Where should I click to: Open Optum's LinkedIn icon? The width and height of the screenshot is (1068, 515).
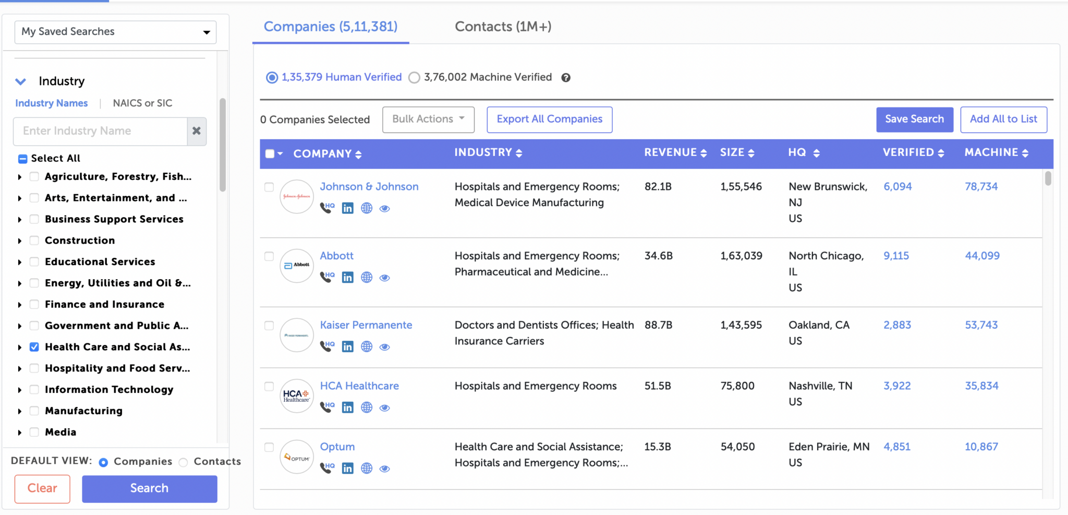(347, 468)
